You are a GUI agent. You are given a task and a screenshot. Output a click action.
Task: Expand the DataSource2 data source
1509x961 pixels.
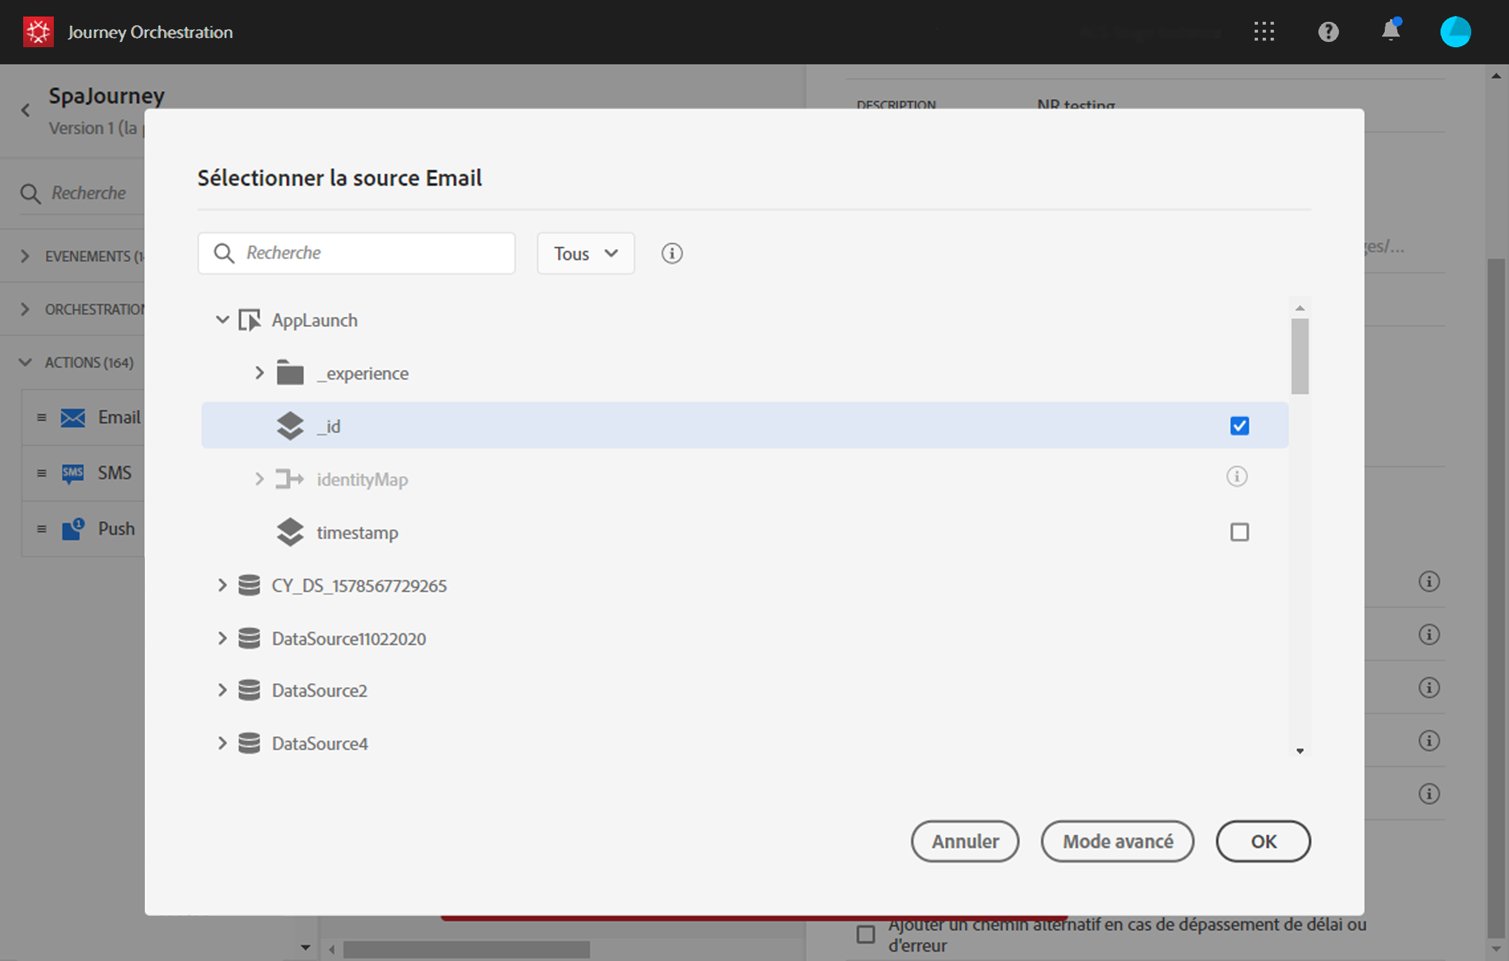tap(222, 691)
